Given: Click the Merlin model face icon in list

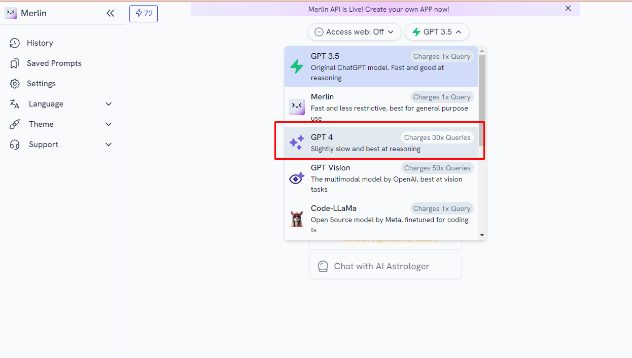Looking at the screenshot, I should coord(297,107).
